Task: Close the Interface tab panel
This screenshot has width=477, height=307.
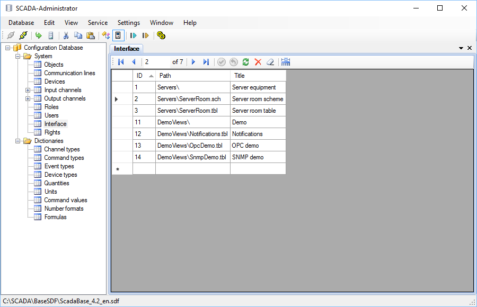Action: [470, 48]
